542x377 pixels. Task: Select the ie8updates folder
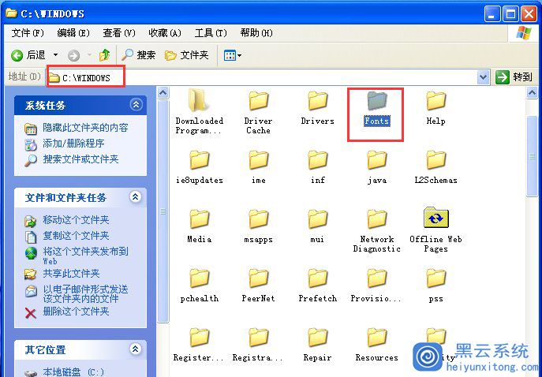coord(199,167)
